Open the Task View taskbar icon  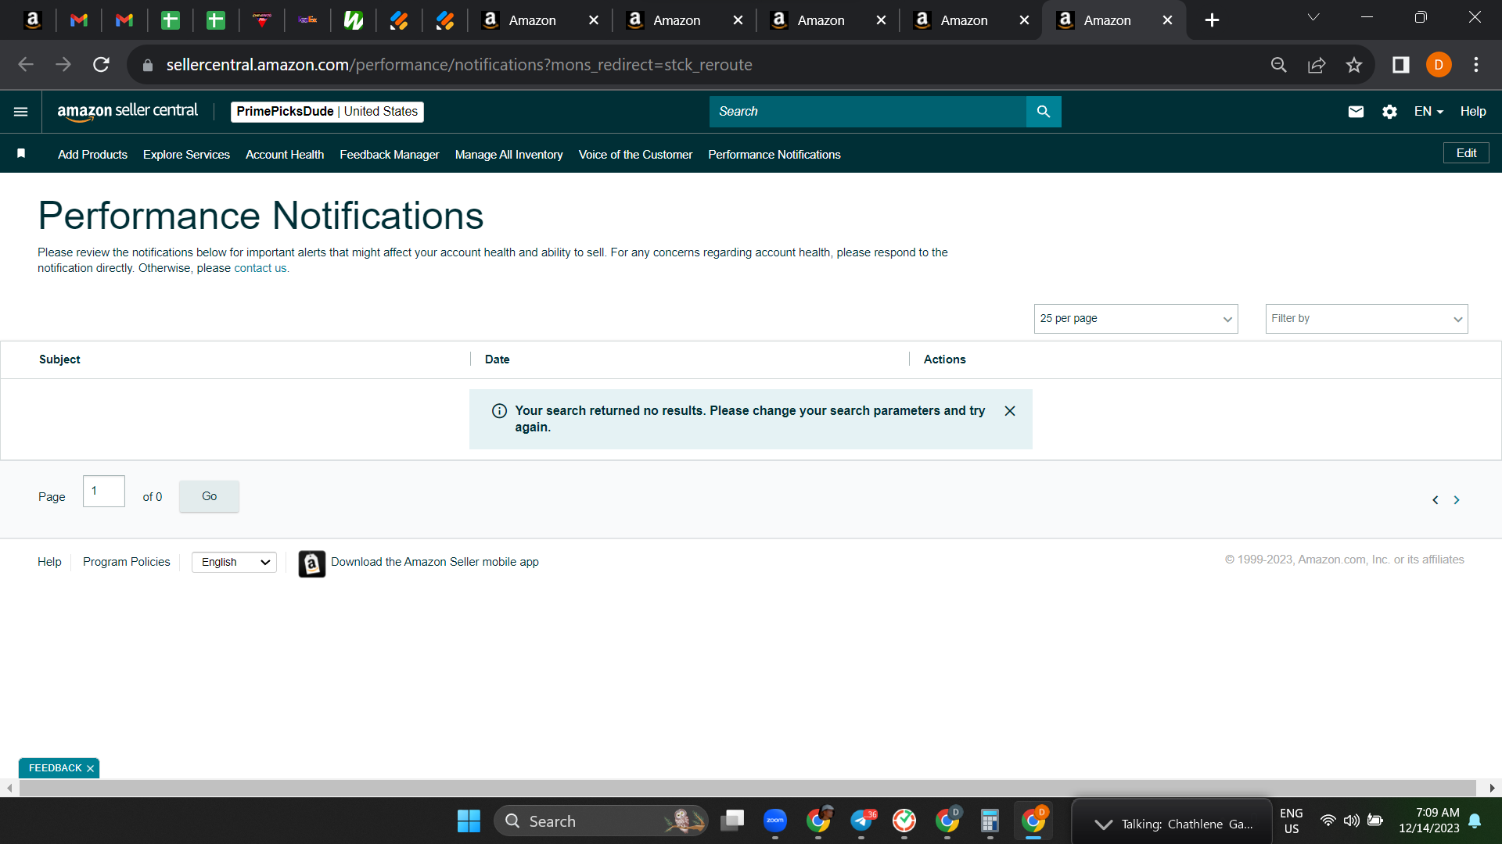[x=732, y=821]
